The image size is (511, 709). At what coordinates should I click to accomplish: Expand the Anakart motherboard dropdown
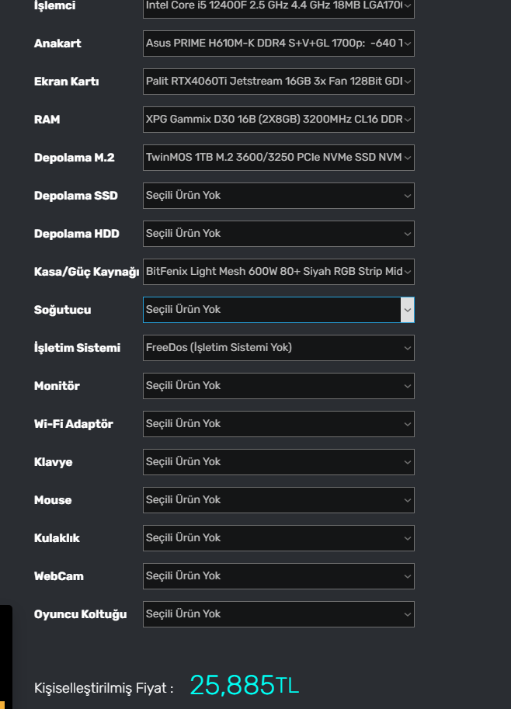pyautogui.click(x=278, y=43)
